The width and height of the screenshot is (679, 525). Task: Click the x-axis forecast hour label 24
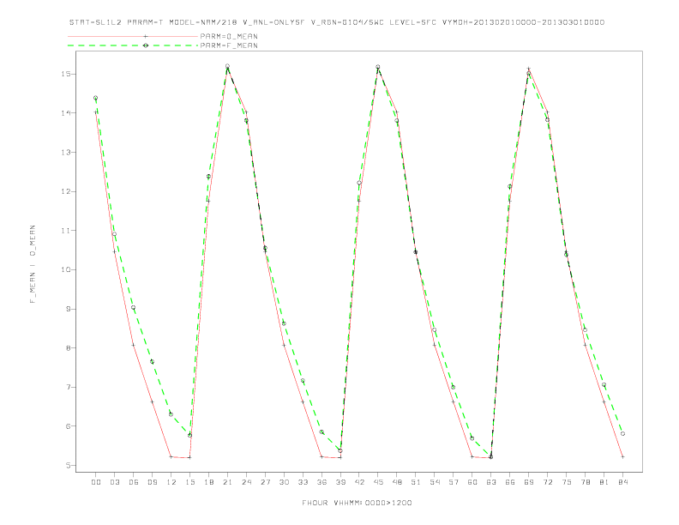pyautogui.click(x=246, y=482)
